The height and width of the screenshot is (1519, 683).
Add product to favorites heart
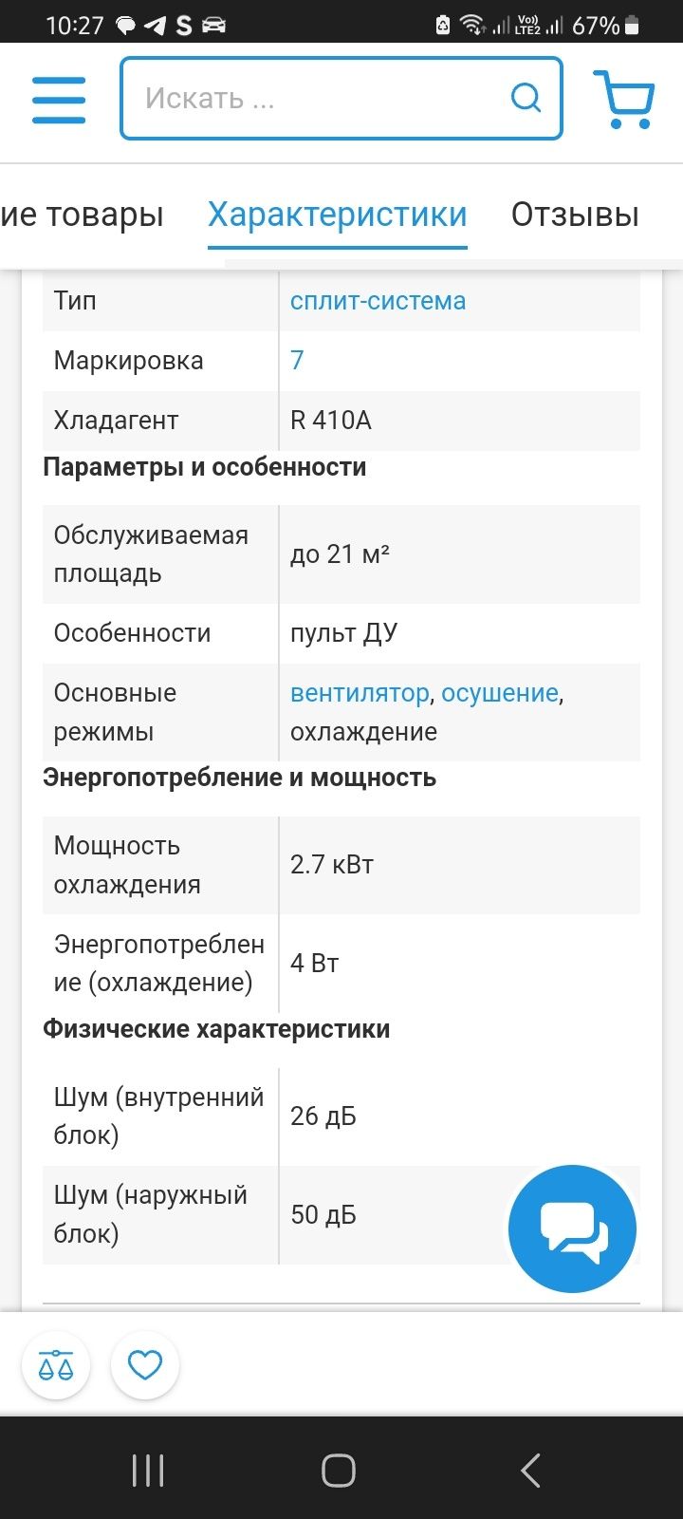pyautogui.click(x=145, y=1365)
